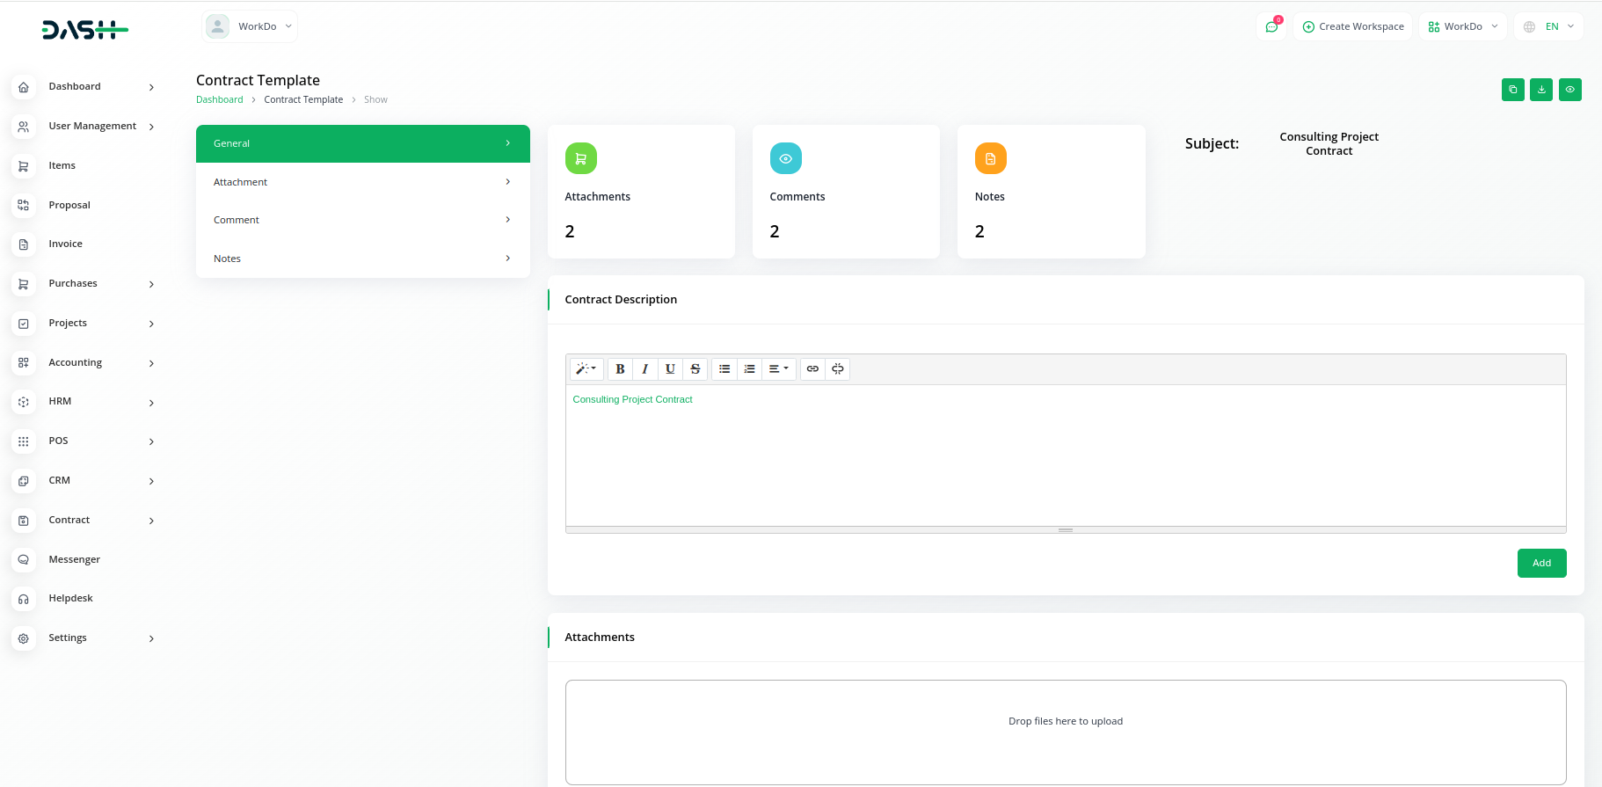
Task: Open paragraph alignment dropdown in editor
Action: click(x=778, y=369)
